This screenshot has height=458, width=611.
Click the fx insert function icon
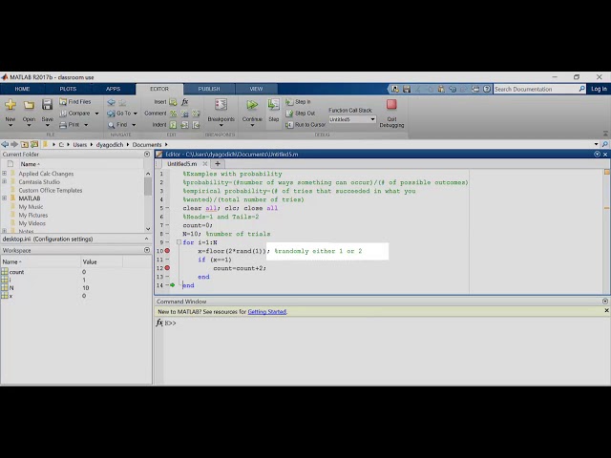184,102
